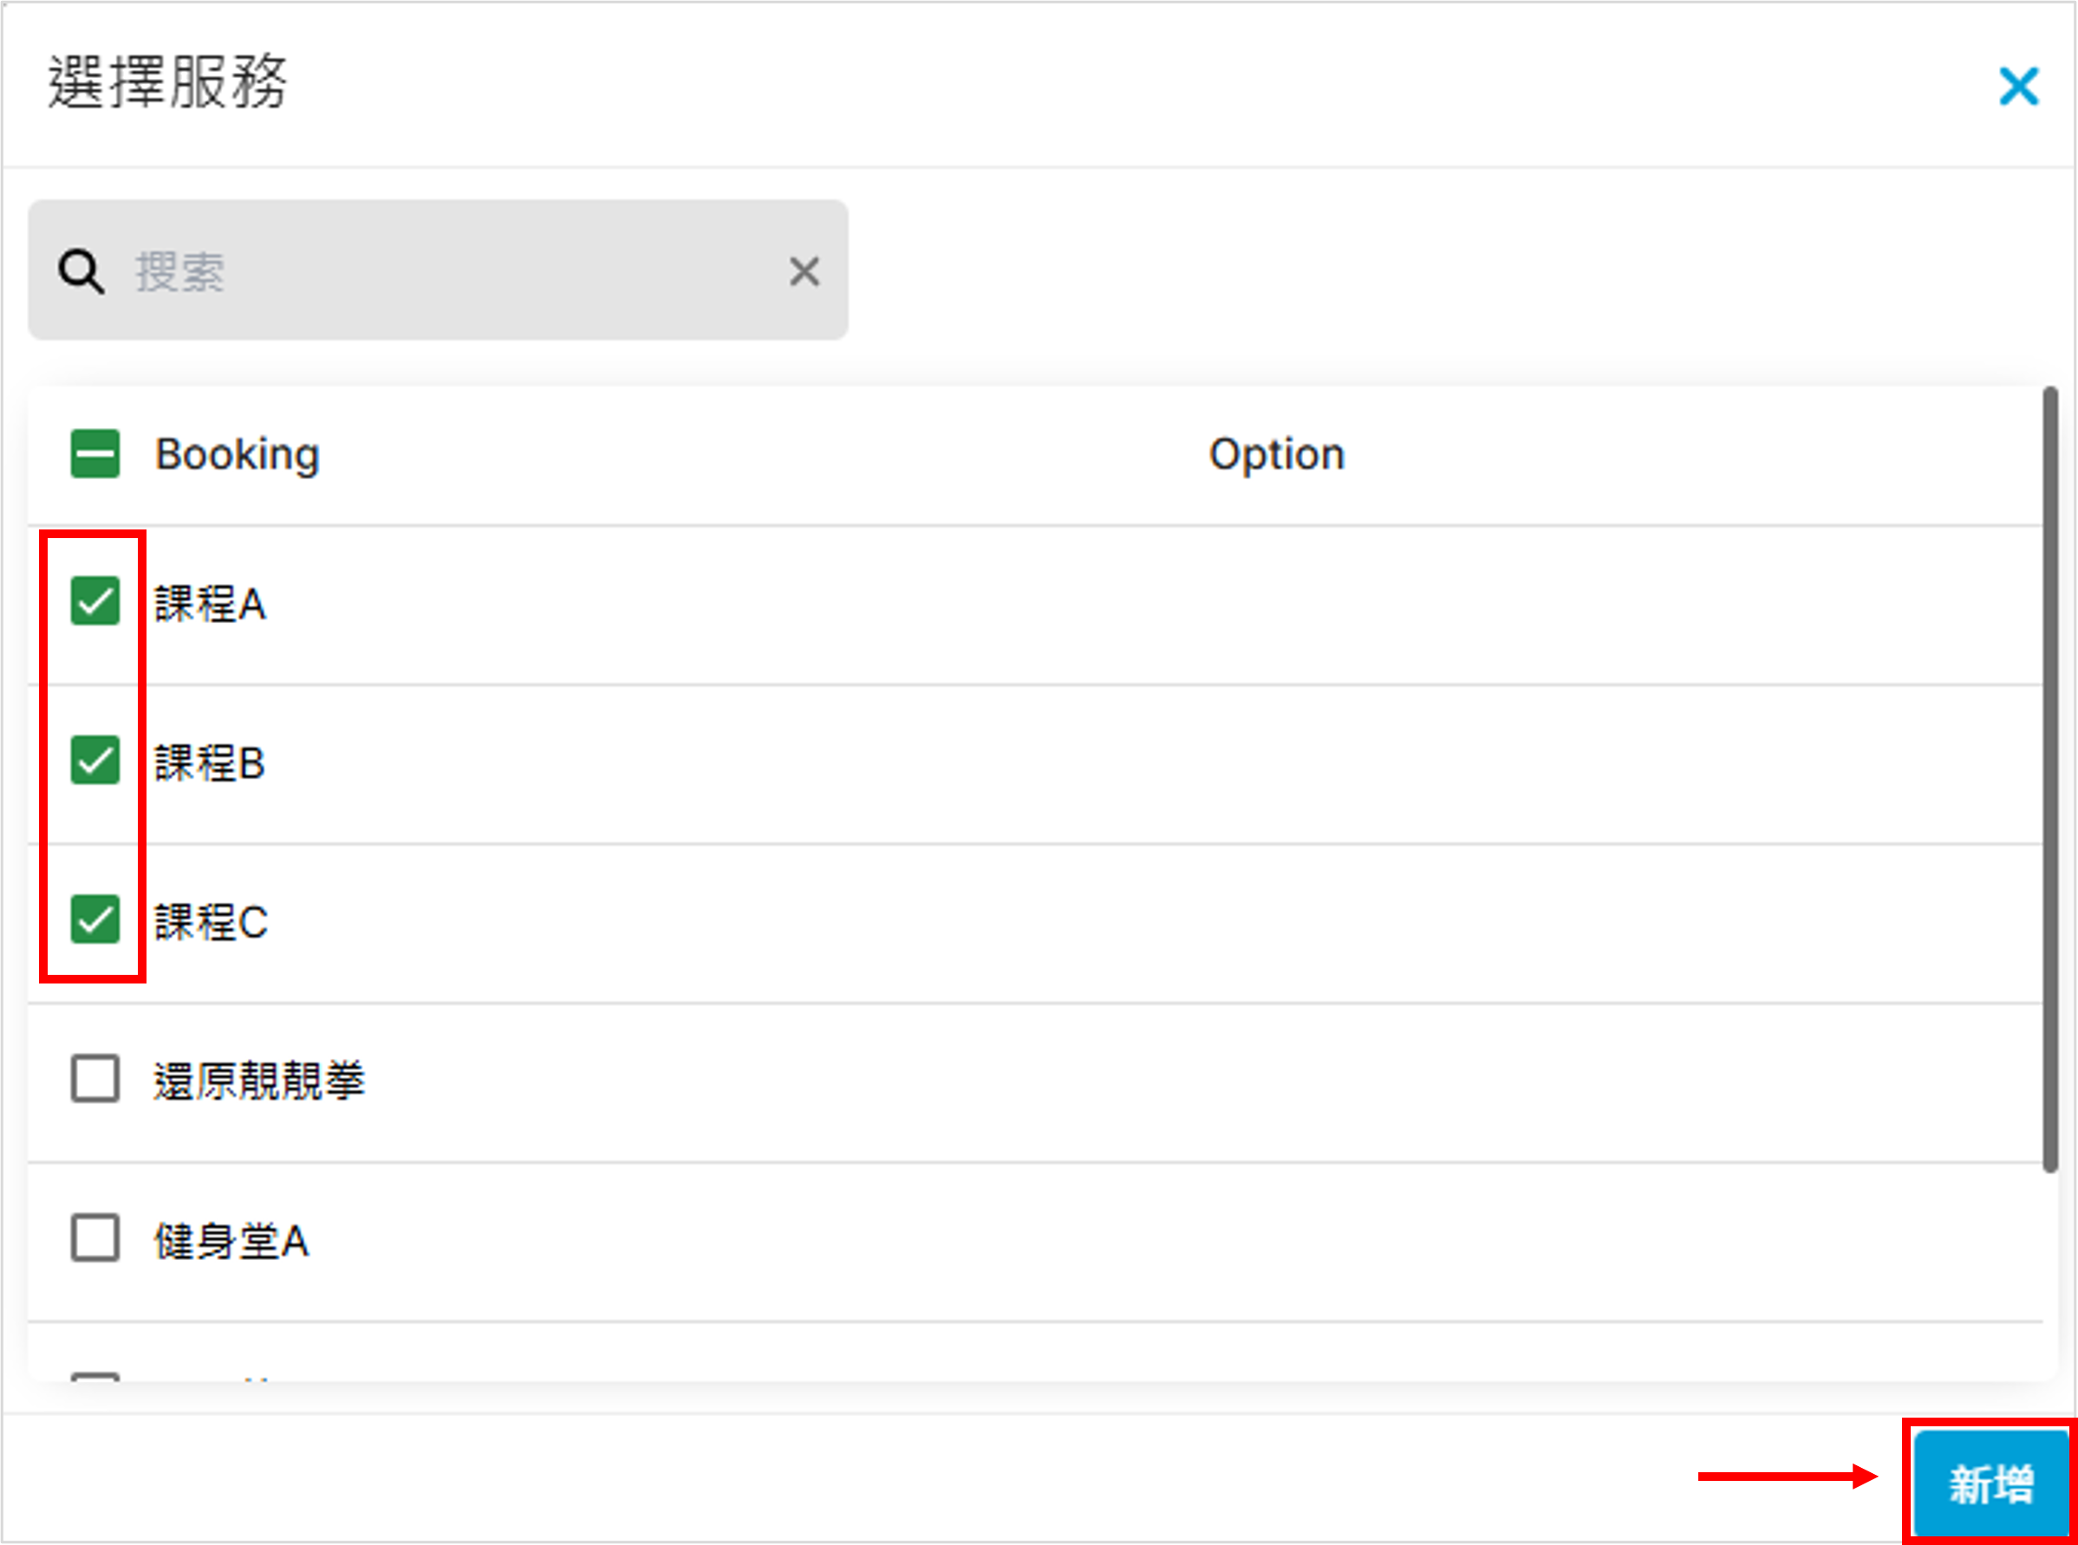Focus the 搜索 search input field
2078x1545 pixels.
point(449,272)
